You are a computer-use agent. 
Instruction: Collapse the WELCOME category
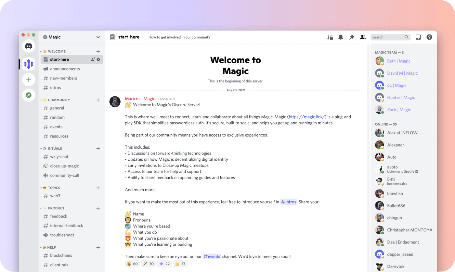click(54, 51)
